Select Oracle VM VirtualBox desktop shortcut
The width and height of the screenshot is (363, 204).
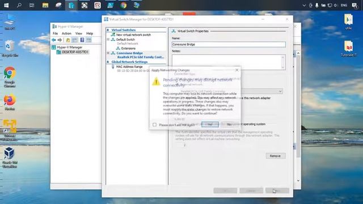click(x=10, y=158)
